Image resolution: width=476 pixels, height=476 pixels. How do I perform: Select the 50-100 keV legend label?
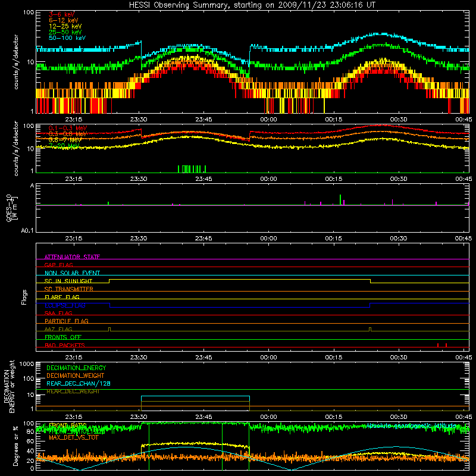pyautogui.click(x=67, y=38)
